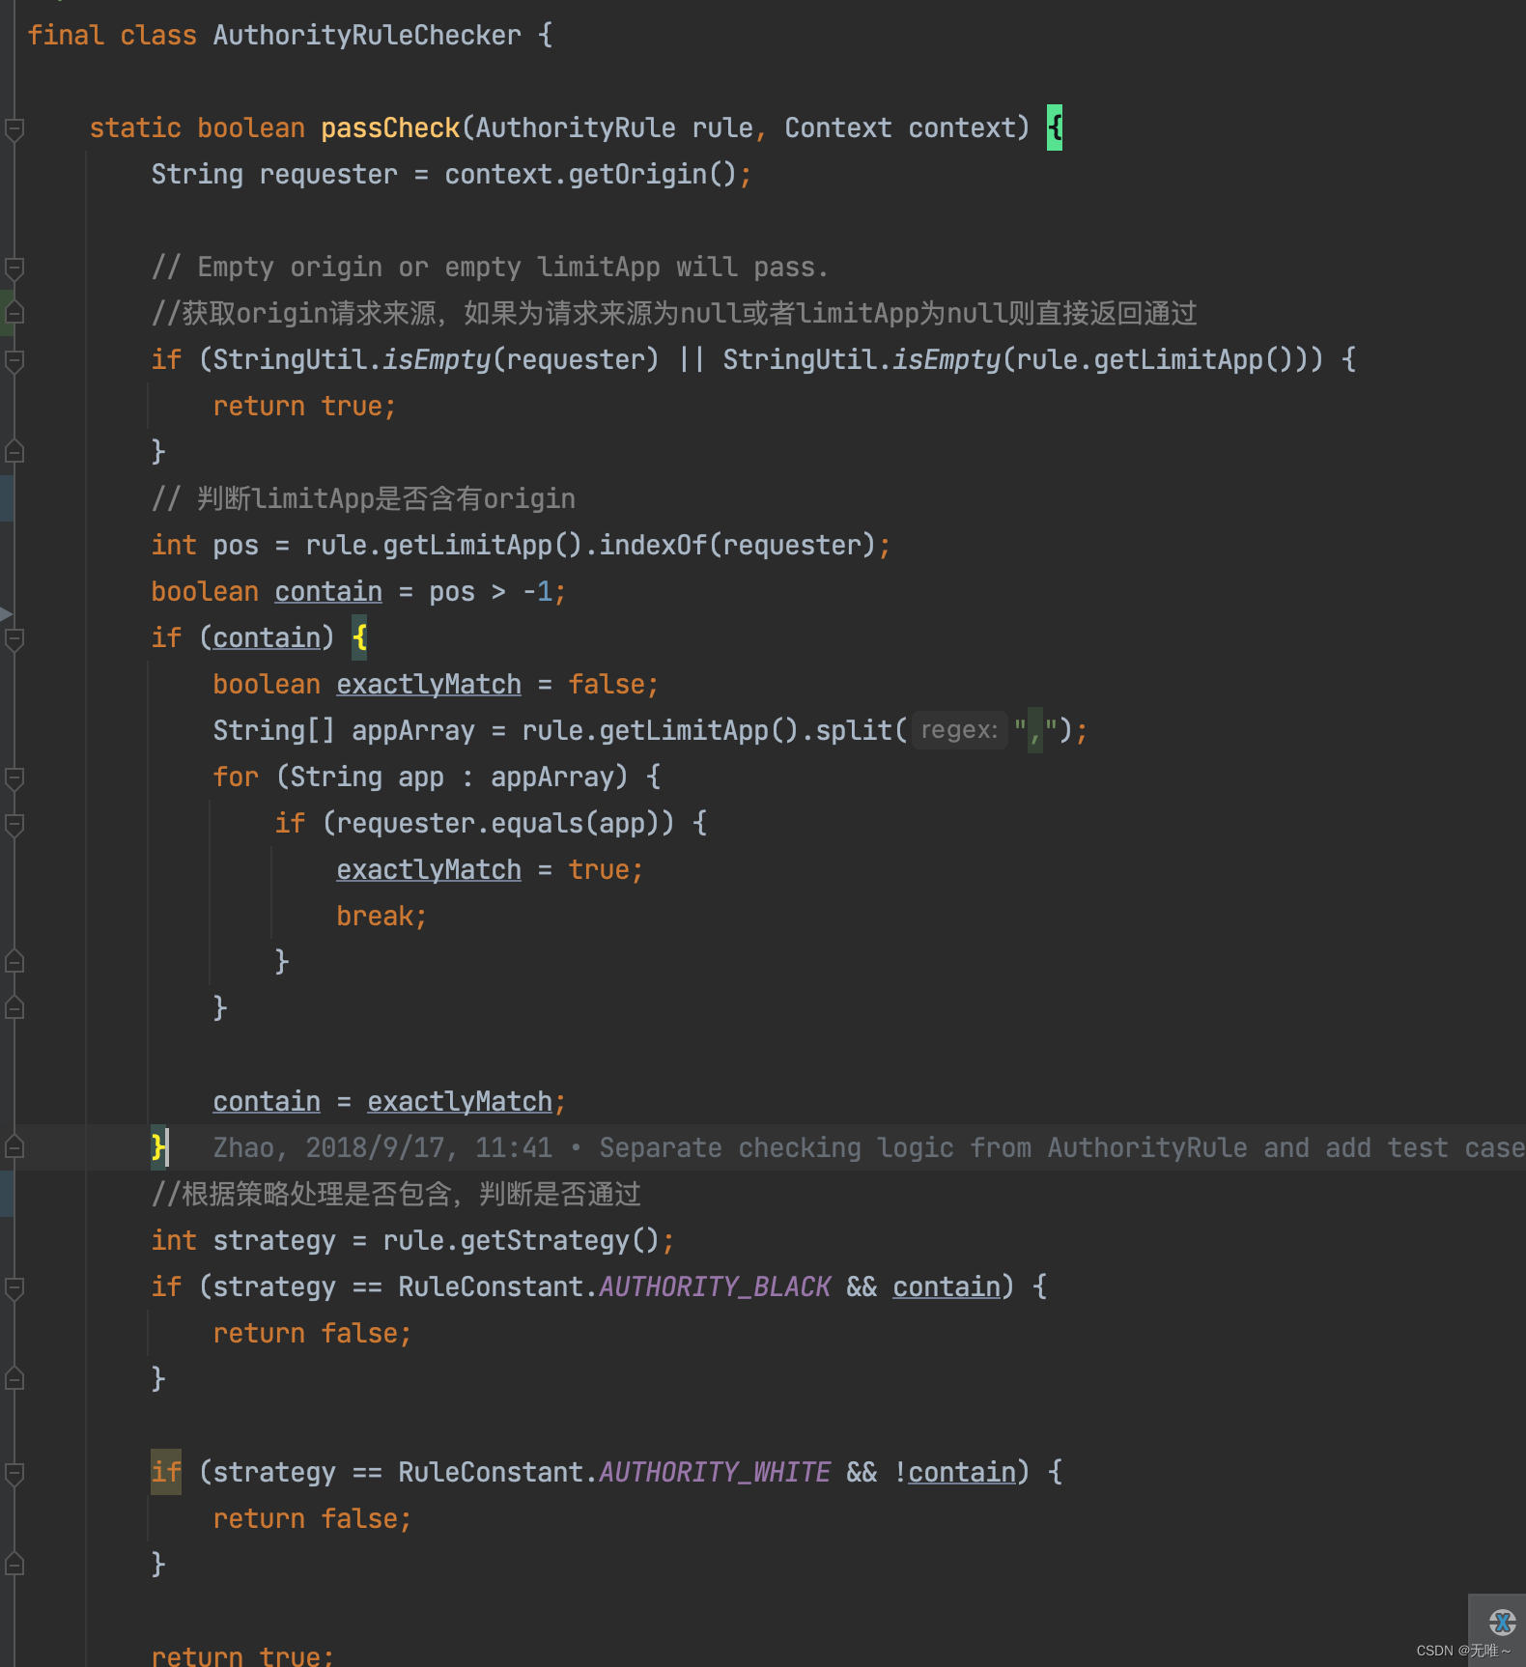
Task: Click the constant AUTHORITY_WHITE
Action: (715, 1472)
